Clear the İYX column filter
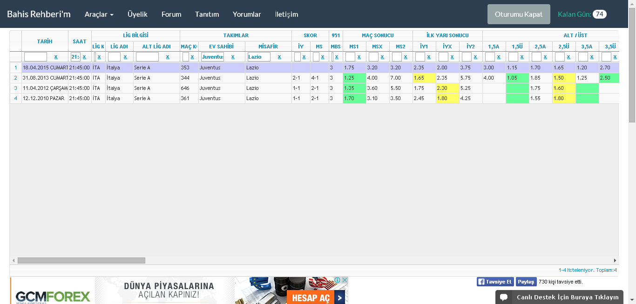This screenshot has height=304, width=636. pos(452,57)
